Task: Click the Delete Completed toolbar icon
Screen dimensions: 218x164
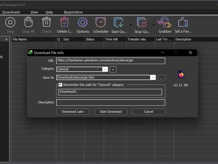Action: pyautogui.click(x=65, y=22)
